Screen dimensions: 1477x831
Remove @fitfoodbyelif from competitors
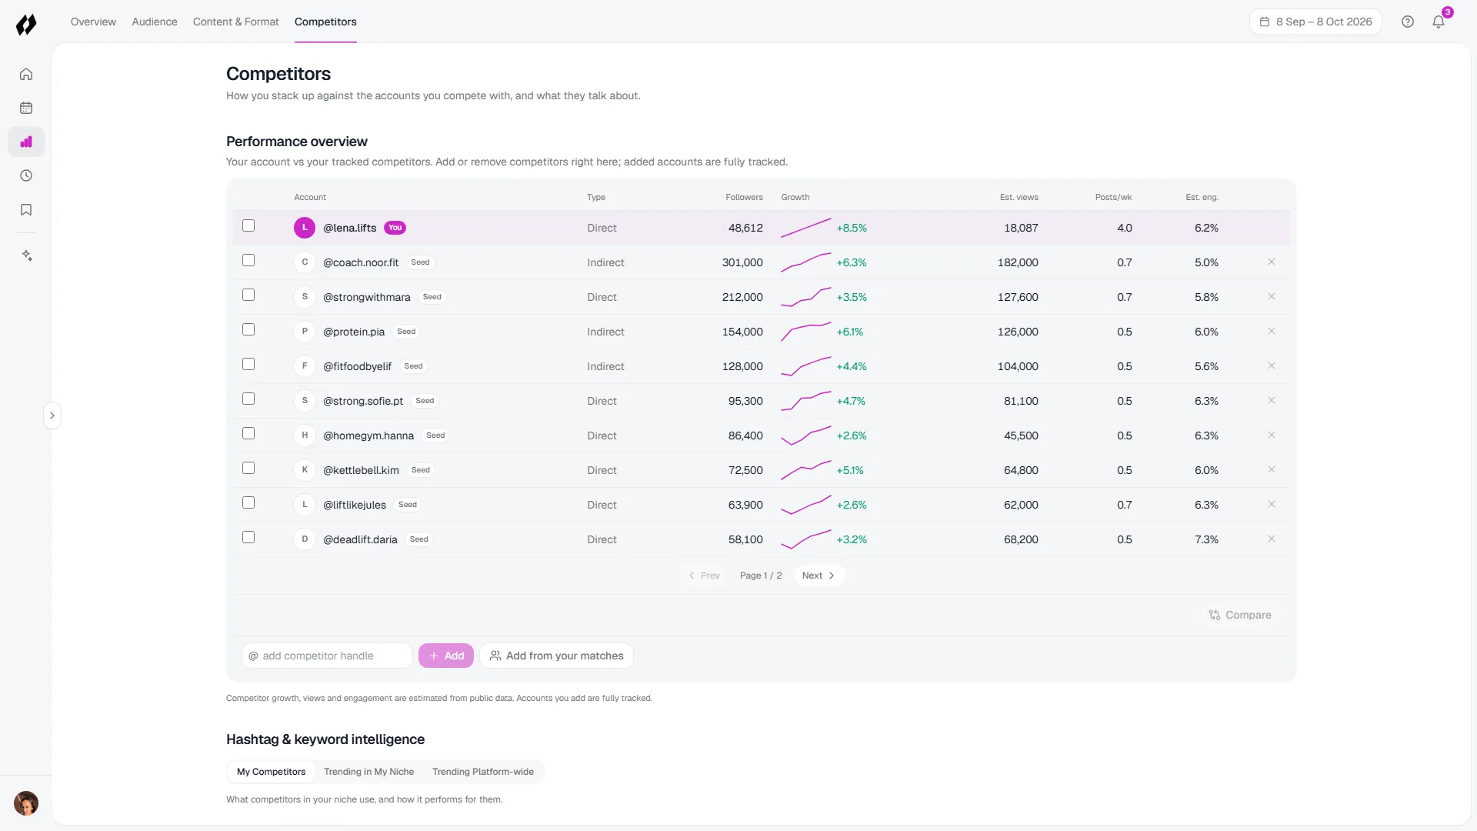[x=1272, y=365]
